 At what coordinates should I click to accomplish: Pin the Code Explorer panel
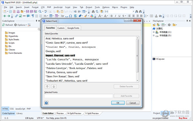[36, 21]
